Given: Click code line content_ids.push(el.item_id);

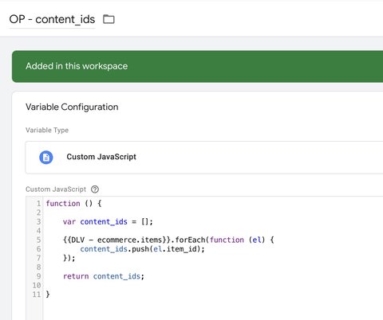Looking at the screenshot, I should click(x=142, y=249).
